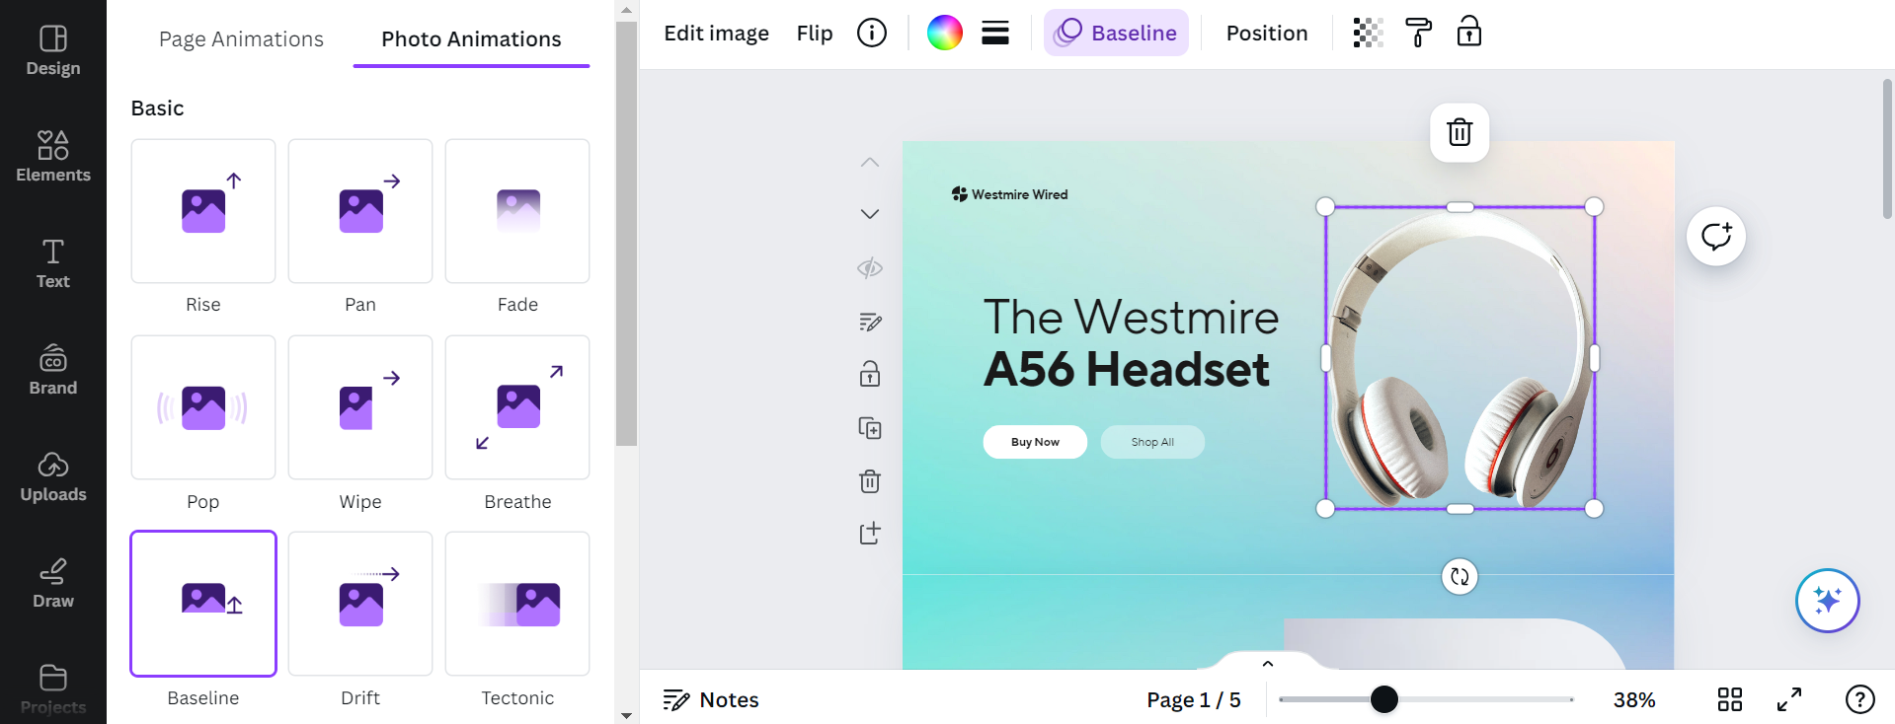Screen dimensions: 1895x724
Task: Open the rainbow color picker swatch
Action: coord(944,33)
